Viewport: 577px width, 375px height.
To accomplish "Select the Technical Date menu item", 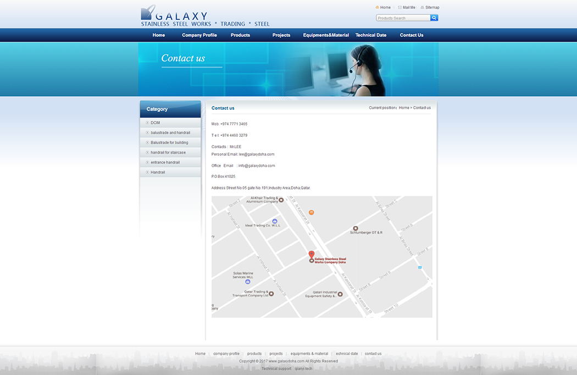I will point(371,35).
